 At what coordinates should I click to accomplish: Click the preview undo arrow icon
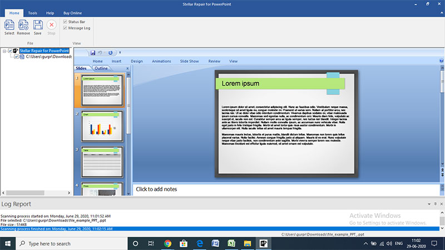coord(100,53)
